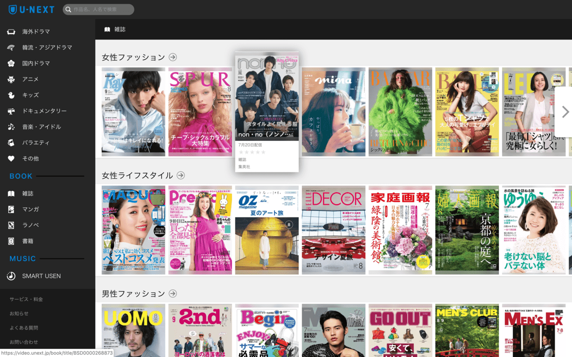Screen dimensions: 572x357
Task: Click the book icon beside 書籍
Action: (x=11, y=241)
